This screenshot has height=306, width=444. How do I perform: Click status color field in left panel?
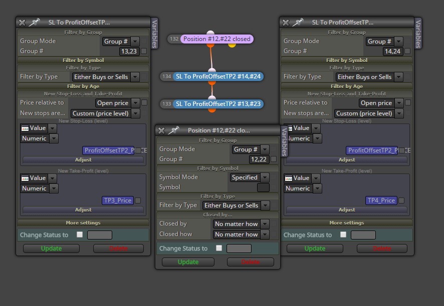[x=100, y=235]
